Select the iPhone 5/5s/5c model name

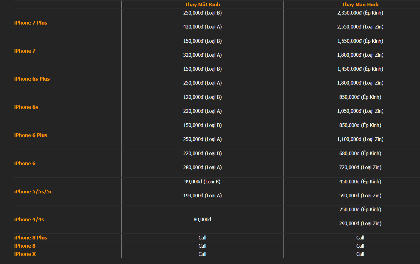coord(33,192)
